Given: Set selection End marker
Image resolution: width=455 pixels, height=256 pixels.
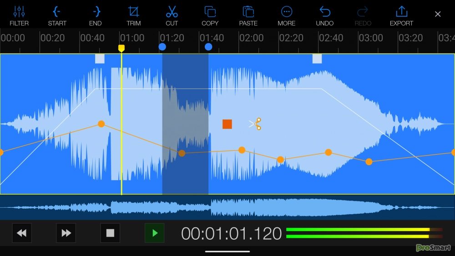Looking at the screenshot, I should point(96,15).
